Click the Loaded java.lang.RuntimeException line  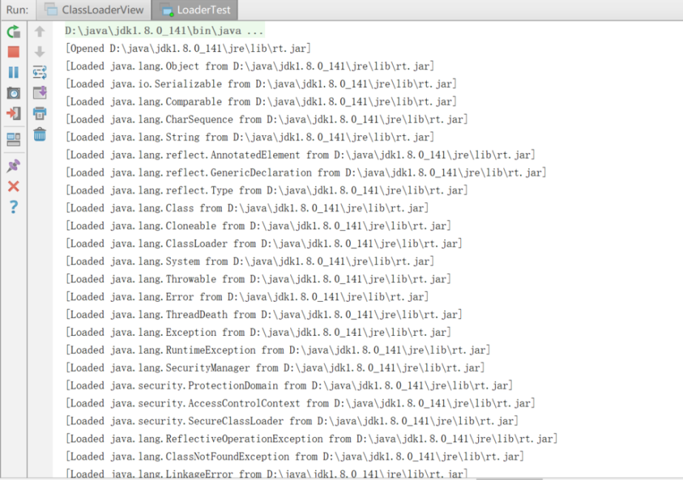coord(278,350)
